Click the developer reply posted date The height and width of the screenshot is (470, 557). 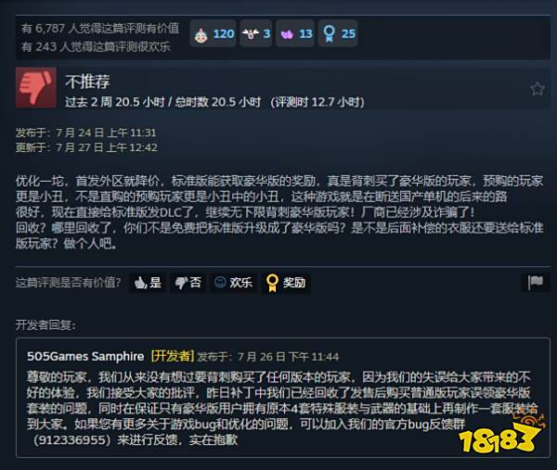click(268, 357)
